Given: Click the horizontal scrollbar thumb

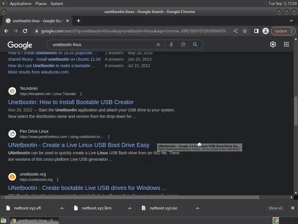Looking at the screenshot, I should tap(132, 197).
